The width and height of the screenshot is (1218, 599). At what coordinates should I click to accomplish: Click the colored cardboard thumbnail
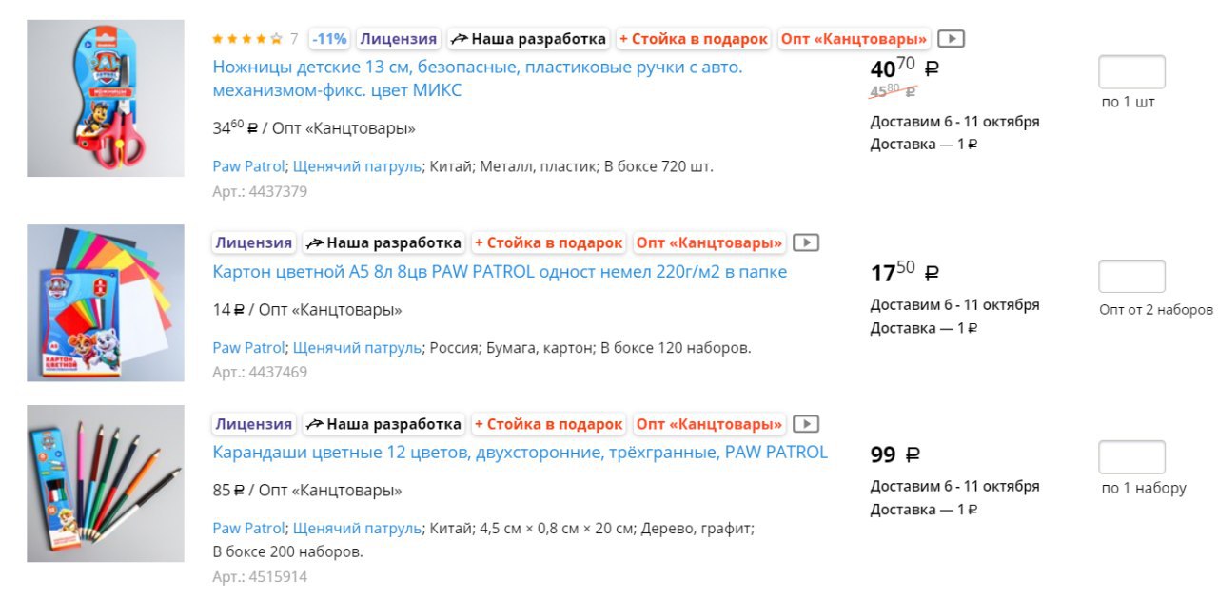coord(106,302)
